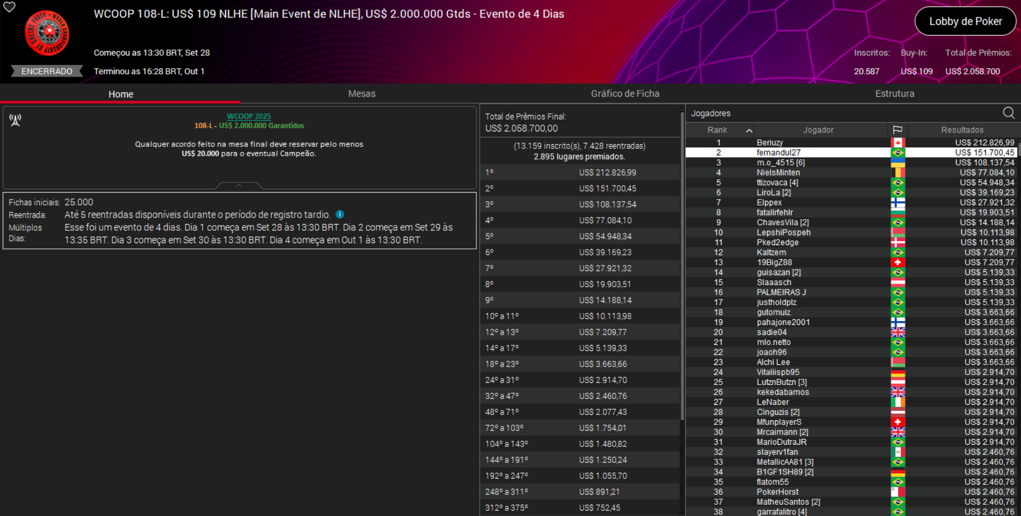Screen dimensions: 1021x516
Task: Click Beriuzy's Canada flag icon
Action: click(x=898, y=143)
